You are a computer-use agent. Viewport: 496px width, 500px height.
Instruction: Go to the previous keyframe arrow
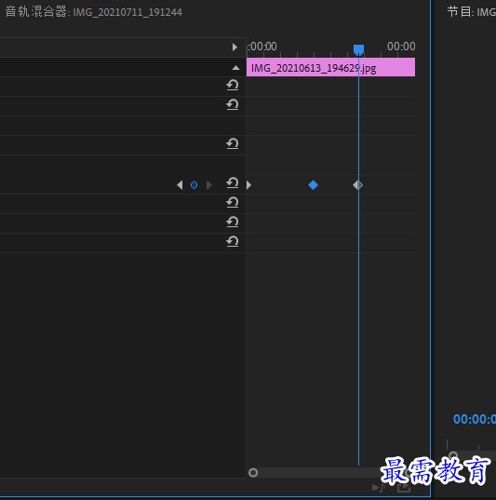click(180, 185)
